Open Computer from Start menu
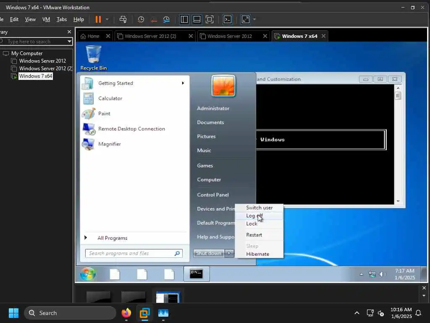The height and width of the screenshot is (323, 430). click(x=209, y=180)
